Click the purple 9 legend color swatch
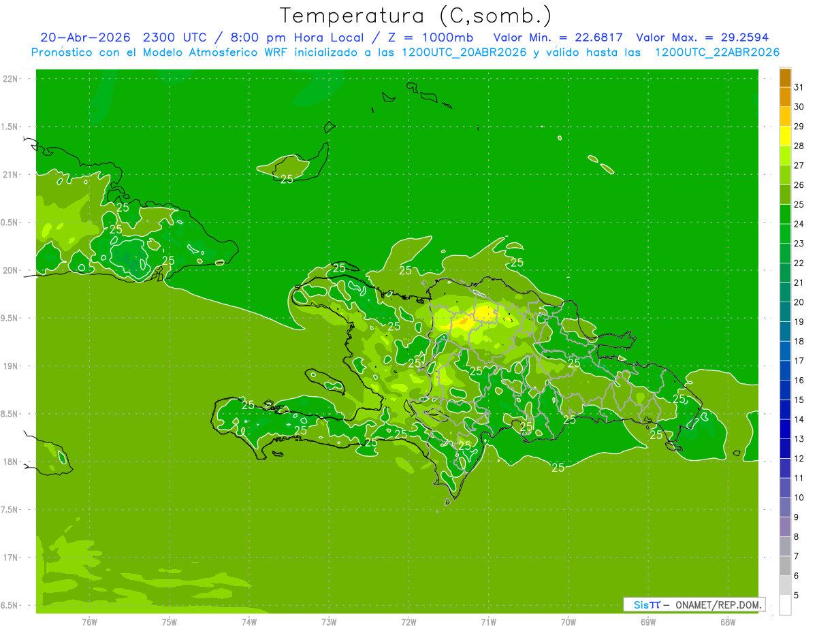Image resolution: width=817 pixels, height=631 pixels. (x=785, y=526)
